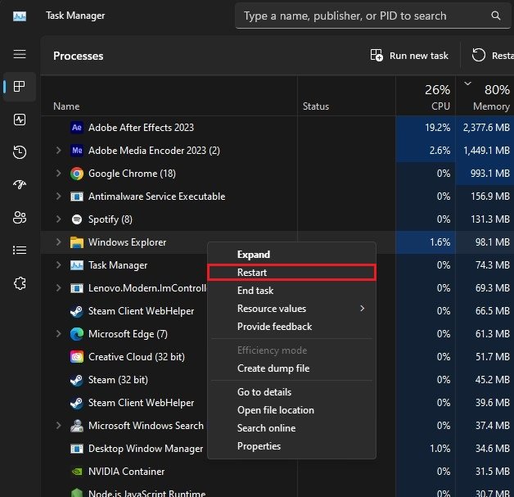Sort processes by the Memory column
This screenshot has width=514, height=497.
pos(490,97)
